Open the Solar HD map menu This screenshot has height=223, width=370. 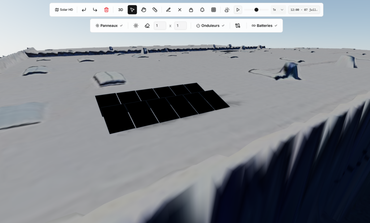64,10
